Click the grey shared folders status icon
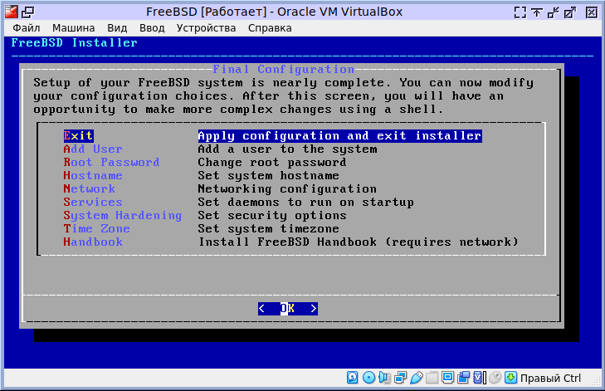 pos(432,378)
